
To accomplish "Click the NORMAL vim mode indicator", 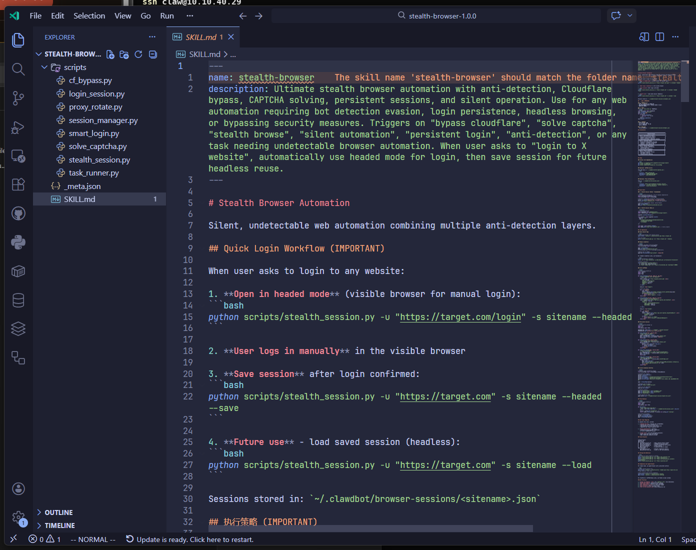I will point(93,539).
